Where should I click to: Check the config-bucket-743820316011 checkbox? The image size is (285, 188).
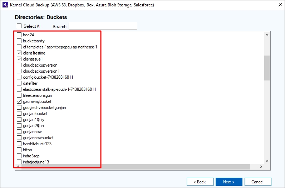click(x=19, y=77)
